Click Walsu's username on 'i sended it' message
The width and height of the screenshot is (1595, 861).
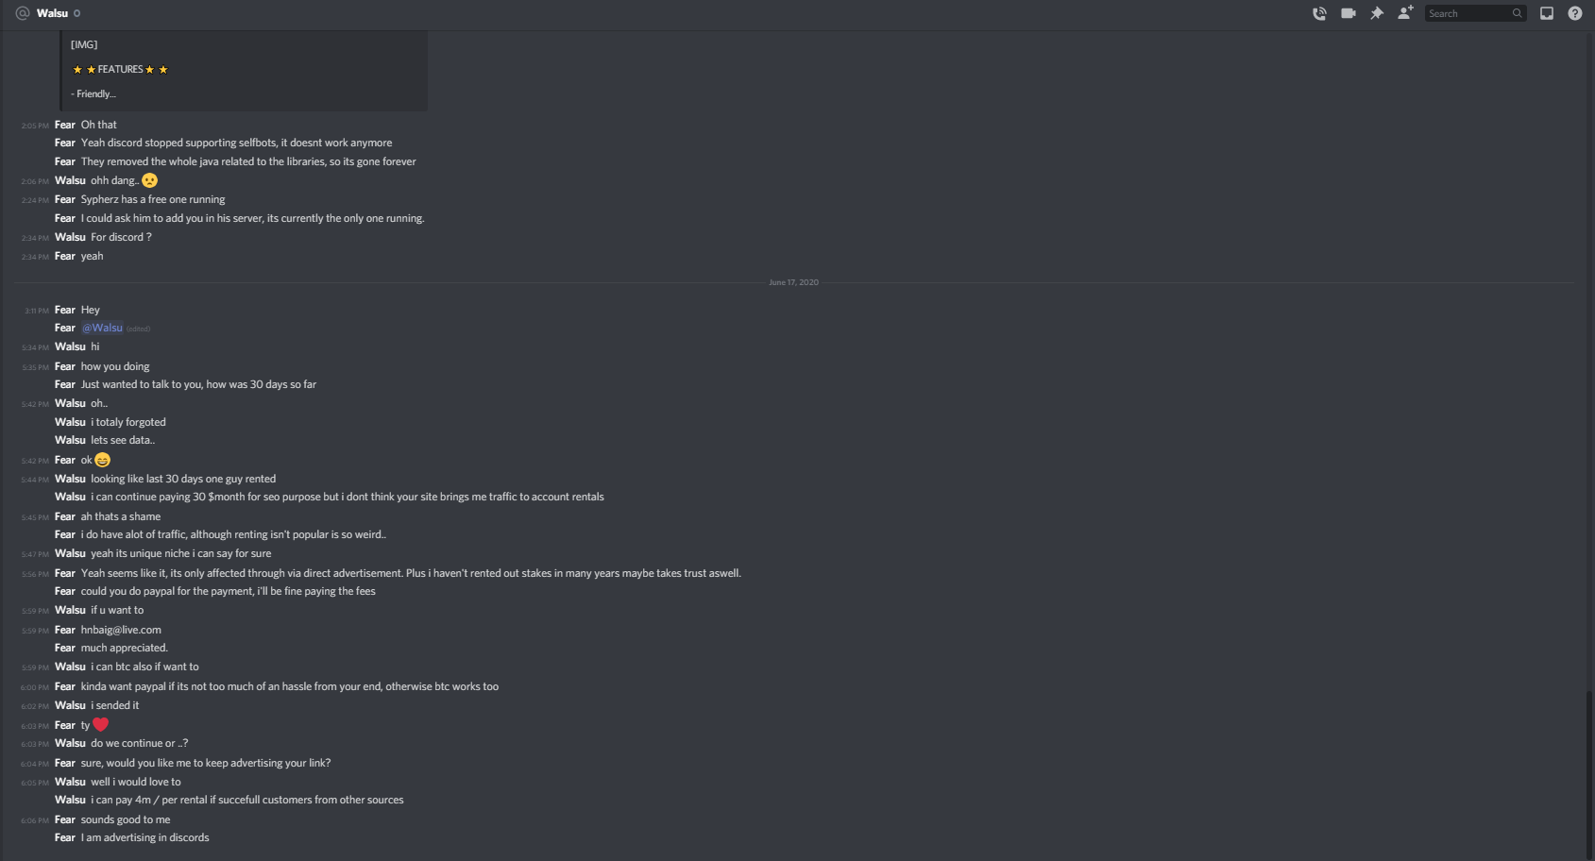click(70, 705)
